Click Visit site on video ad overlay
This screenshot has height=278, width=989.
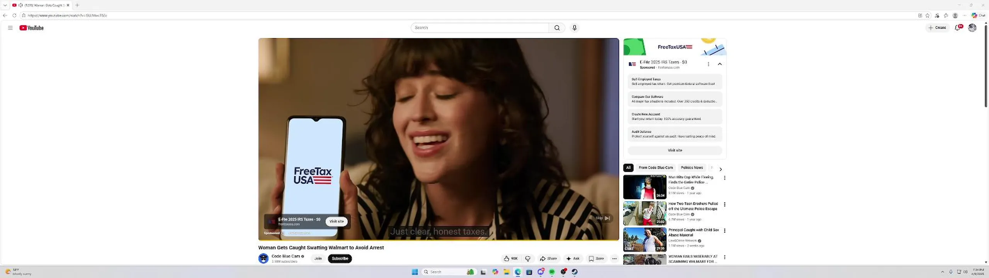(336, 221)
